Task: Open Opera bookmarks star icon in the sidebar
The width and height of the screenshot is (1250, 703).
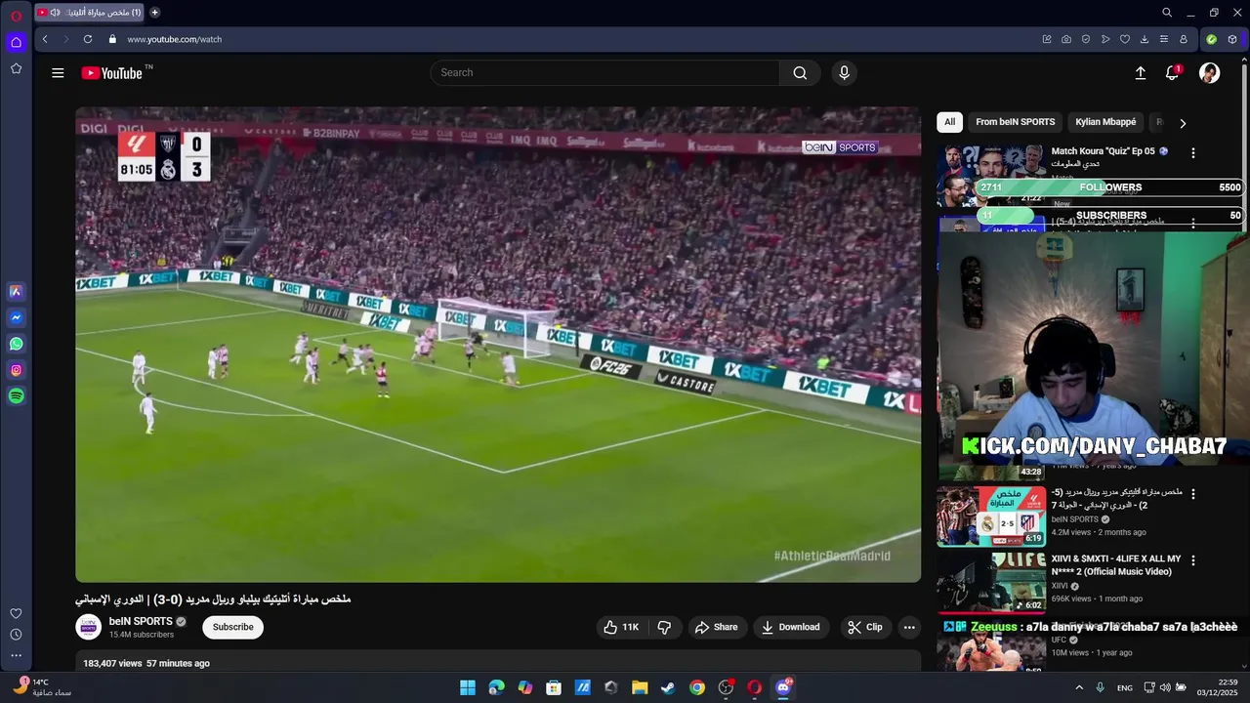Action: pyautogui.click(x=16, y=68)
